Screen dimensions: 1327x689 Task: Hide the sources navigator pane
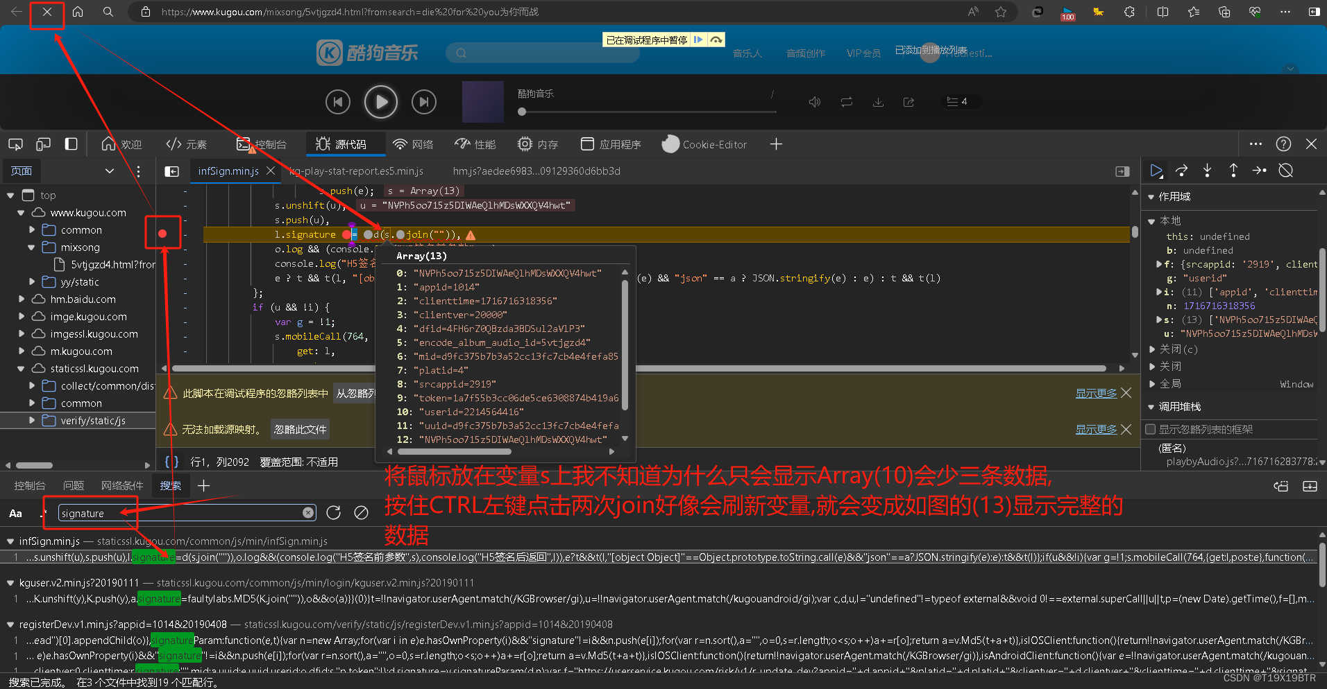coord(172,171)
